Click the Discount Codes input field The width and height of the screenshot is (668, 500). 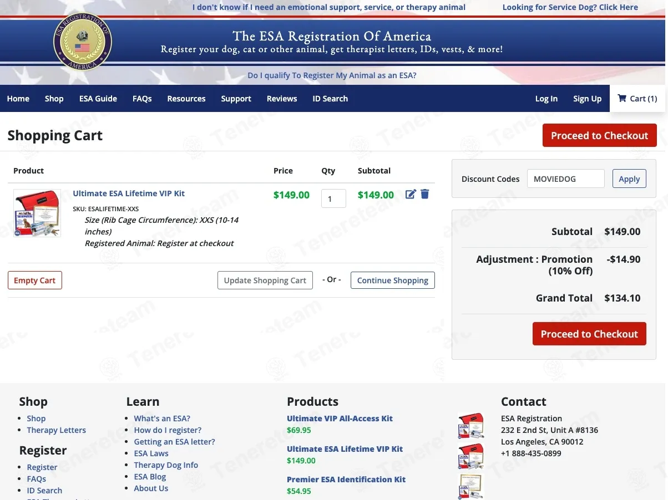(x=565, y=178)
